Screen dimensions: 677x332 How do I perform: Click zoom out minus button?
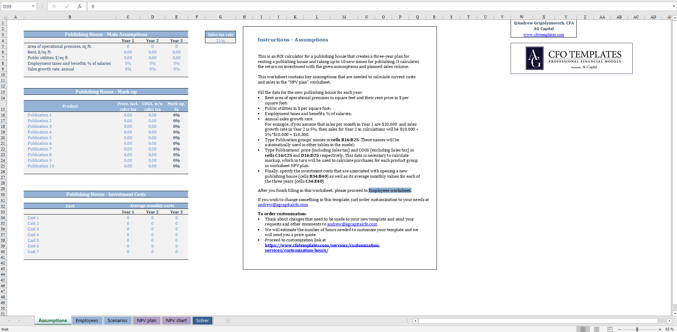tap(620, 329)
